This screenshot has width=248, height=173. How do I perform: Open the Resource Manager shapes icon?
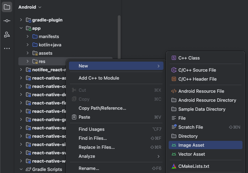point(7,34)
